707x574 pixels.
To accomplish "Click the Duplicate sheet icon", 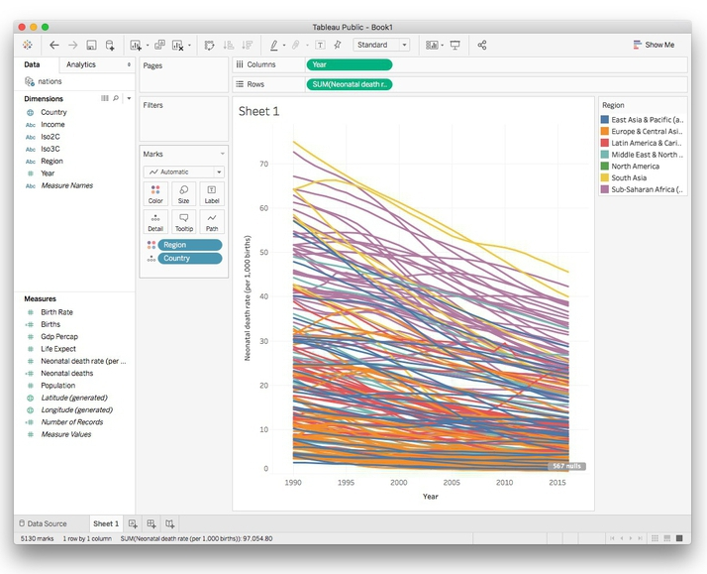I will pos(159,45).
